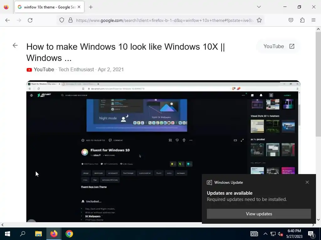Screen dimensions: 321x240
Task: Click the video title heading text
Action: 125,52
